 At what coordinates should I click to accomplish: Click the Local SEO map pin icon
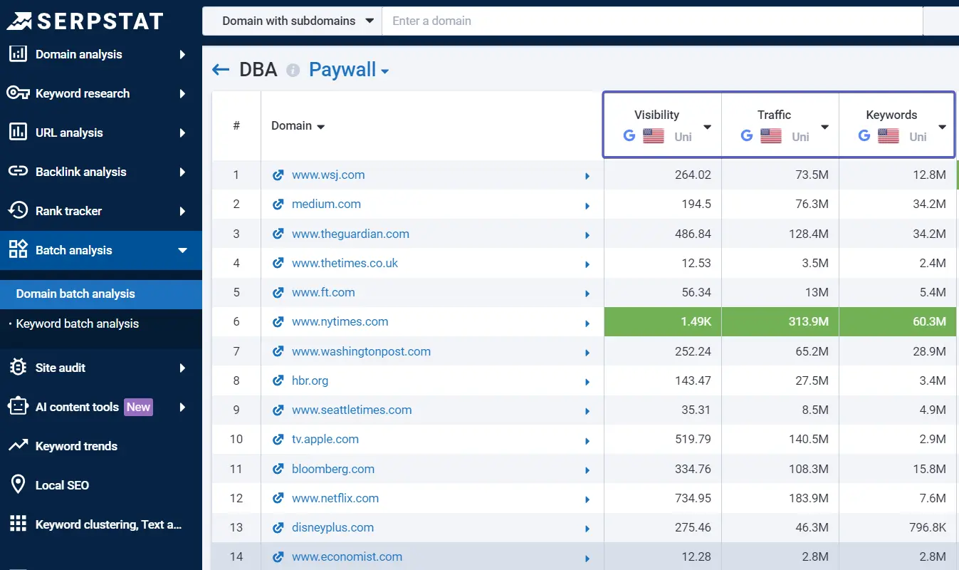click(18, 484)
